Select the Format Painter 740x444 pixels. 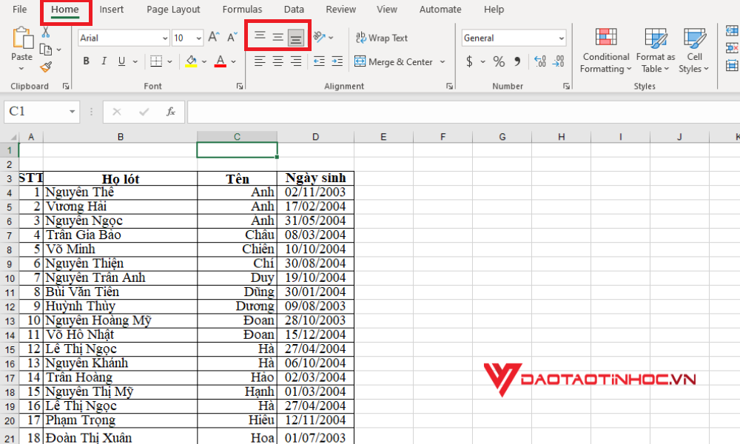pos(46,67)
